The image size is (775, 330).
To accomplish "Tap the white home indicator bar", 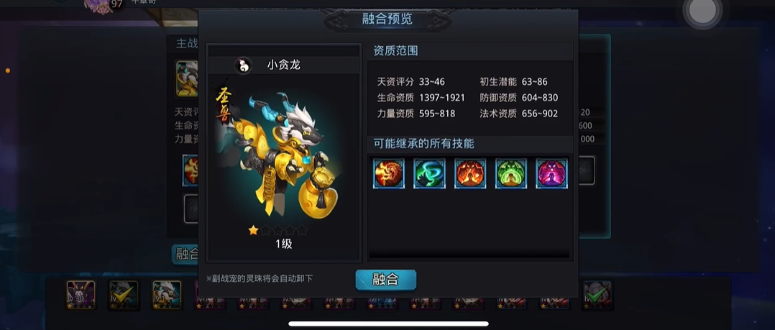I will pyautogui.click(x=388, y=324).
